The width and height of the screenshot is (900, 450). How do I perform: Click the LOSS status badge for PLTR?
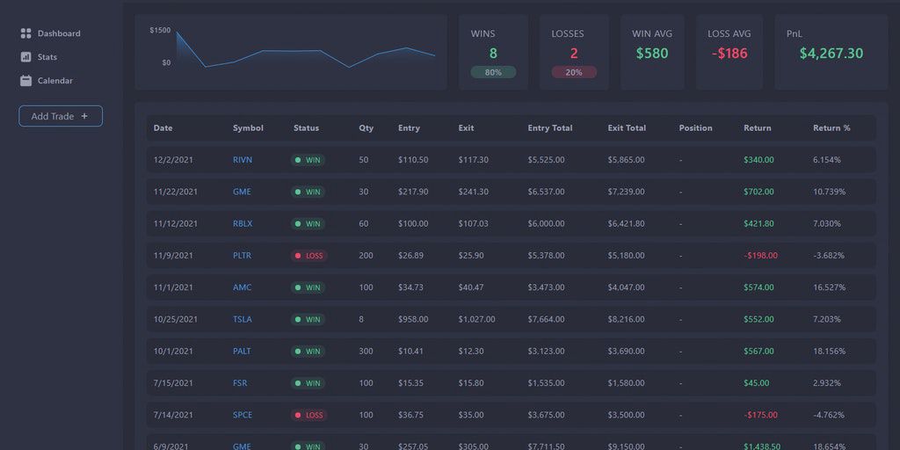(x=309, y=256)
